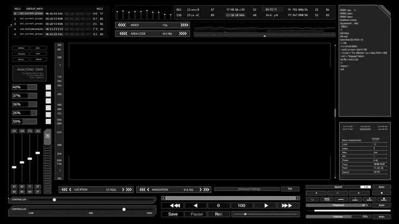This screenshot has height=224, width=399.
Task: Click the R lever handle
Action: pyautogui.click(x=47, y=137)
